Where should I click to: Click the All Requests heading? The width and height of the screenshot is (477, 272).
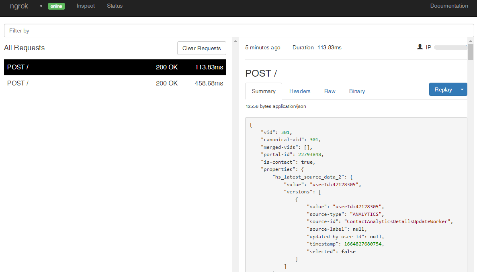[x=25, y=48]
